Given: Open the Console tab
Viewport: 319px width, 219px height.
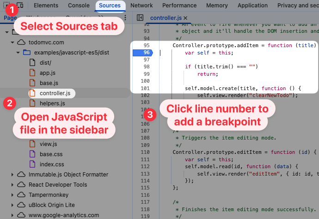Looking at the screenshot, I should 79,5.
